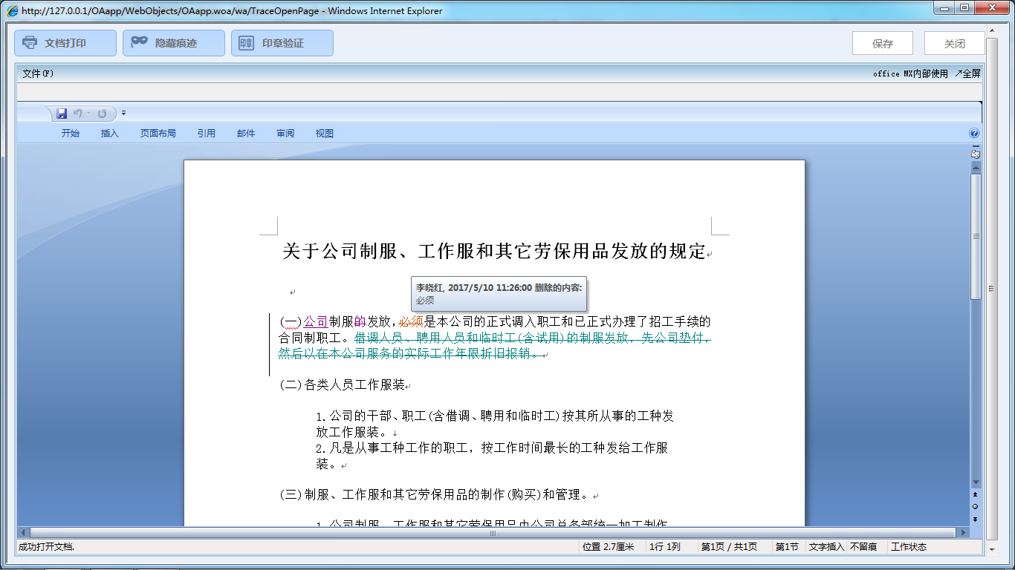1015x570 pixels.
Task: Open Help via the question mark icon
Action: pos(973,133)
